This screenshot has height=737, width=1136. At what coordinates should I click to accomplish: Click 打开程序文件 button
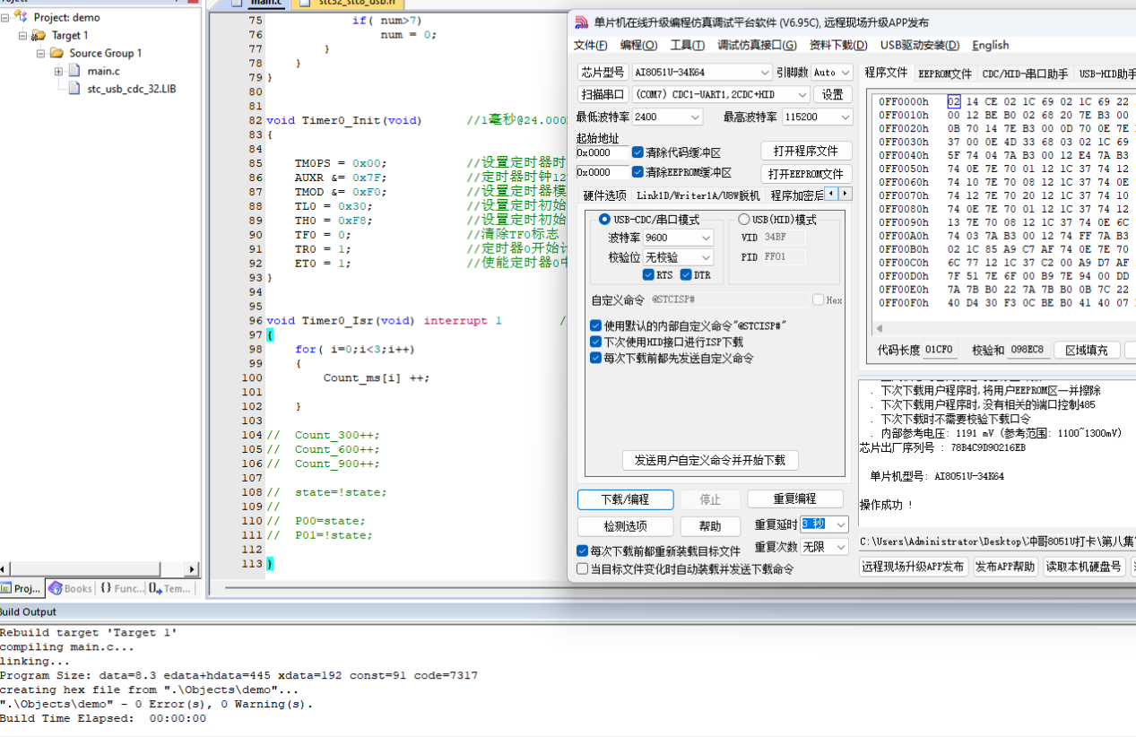coord(806,151)
